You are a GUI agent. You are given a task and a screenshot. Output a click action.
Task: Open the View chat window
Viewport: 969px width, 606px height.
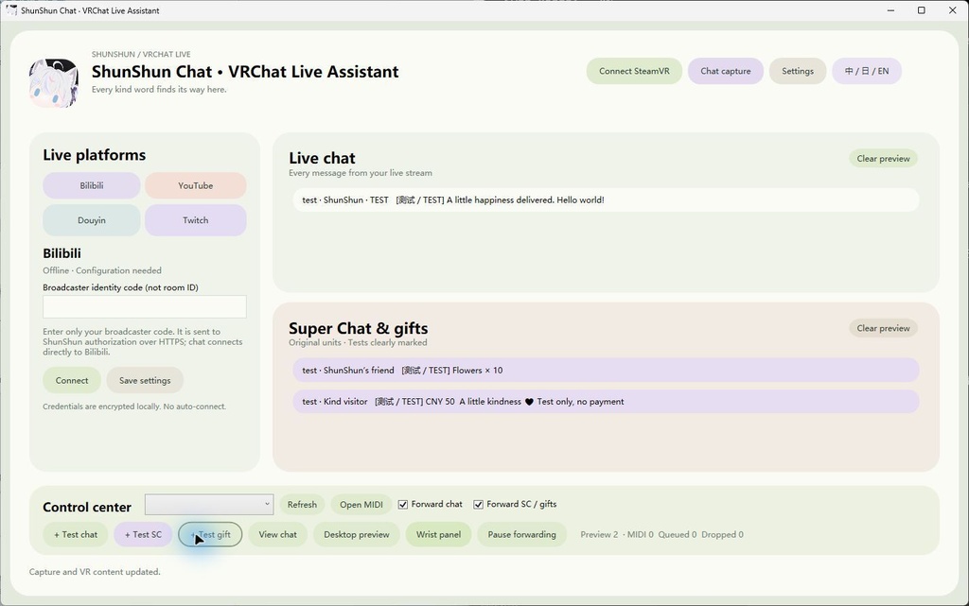tap(277, 534)
